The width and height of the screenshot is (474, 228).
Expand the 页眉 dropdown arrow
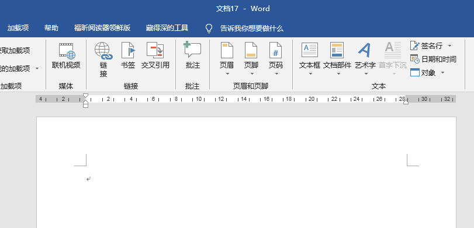click(x=227, y=73)
